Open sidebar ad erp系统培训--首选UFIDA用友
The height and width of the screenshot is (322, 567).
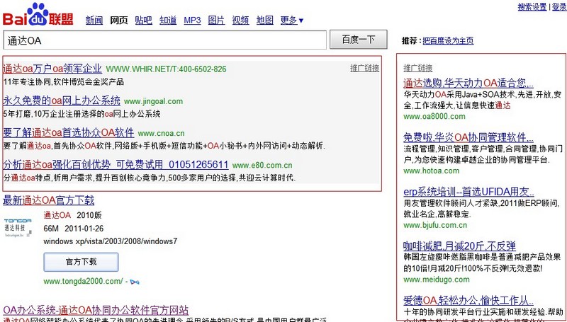coord(468,192)
